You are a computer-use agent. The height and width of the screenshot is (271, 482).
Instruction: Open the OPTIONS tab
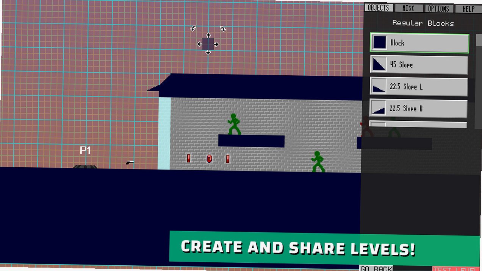tap(438, 9)
